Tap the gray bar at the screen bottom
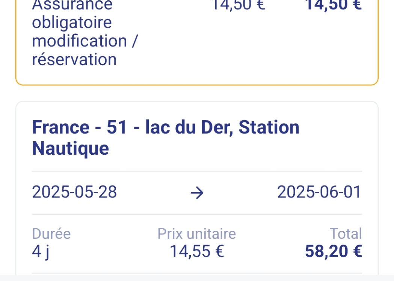This screenshot has width=394, height=281. (x=197, y=278)
